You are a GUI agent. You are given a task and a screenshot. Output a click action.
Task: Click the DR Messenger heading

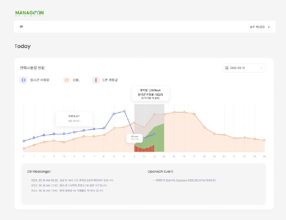tap(39, 172)
